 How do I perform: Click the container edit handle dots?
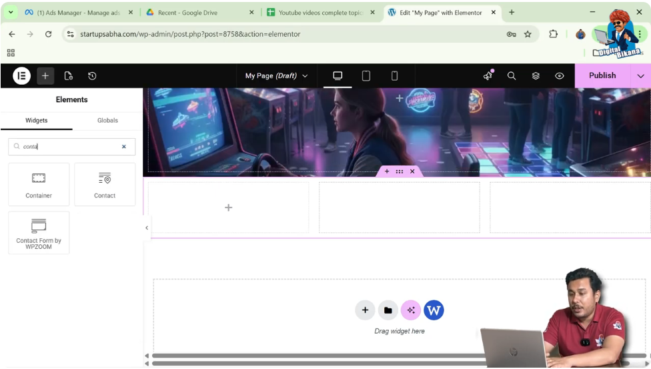click(x=400, y=171)
